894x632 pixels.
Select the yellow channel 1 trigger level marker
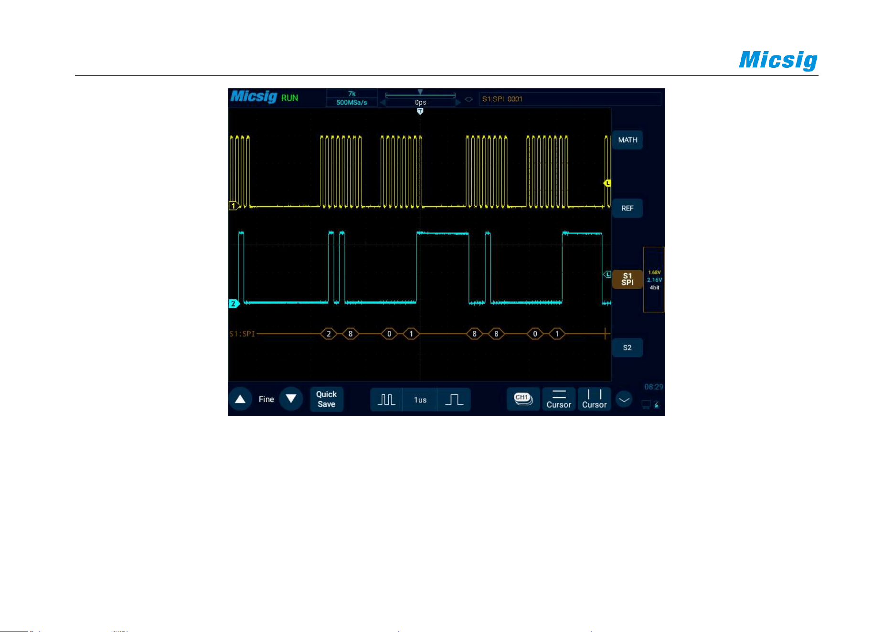607,183
